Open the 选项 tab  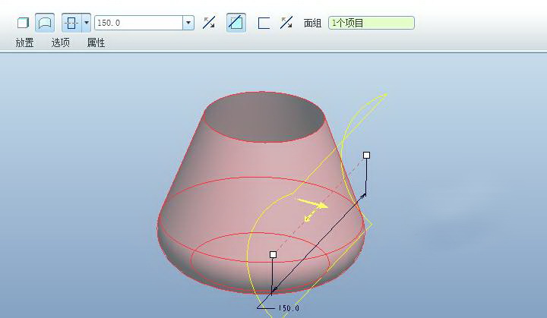point(60,43)
